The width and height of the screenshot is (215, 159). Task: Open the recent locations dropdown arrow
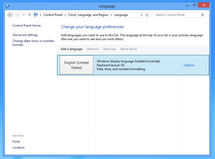coord(24,15)
